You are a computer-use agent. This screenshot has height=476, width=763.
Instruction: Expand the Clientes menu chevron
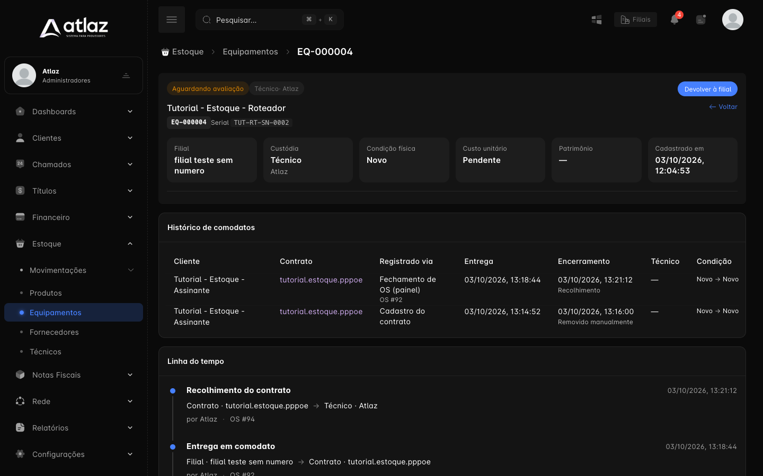pos(130,138)
